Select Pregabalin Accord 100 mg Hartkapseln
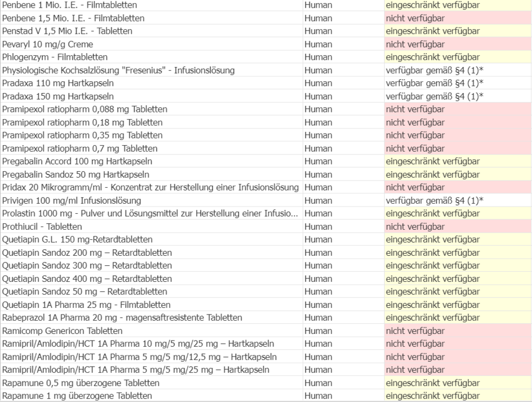The width and height of the screenshot is (532, 402). (78, 161)
